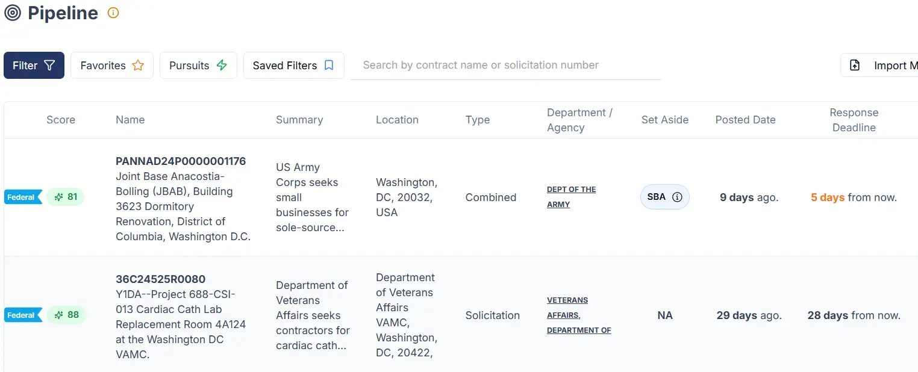Click the Saved Filters button

pos(293,64)
